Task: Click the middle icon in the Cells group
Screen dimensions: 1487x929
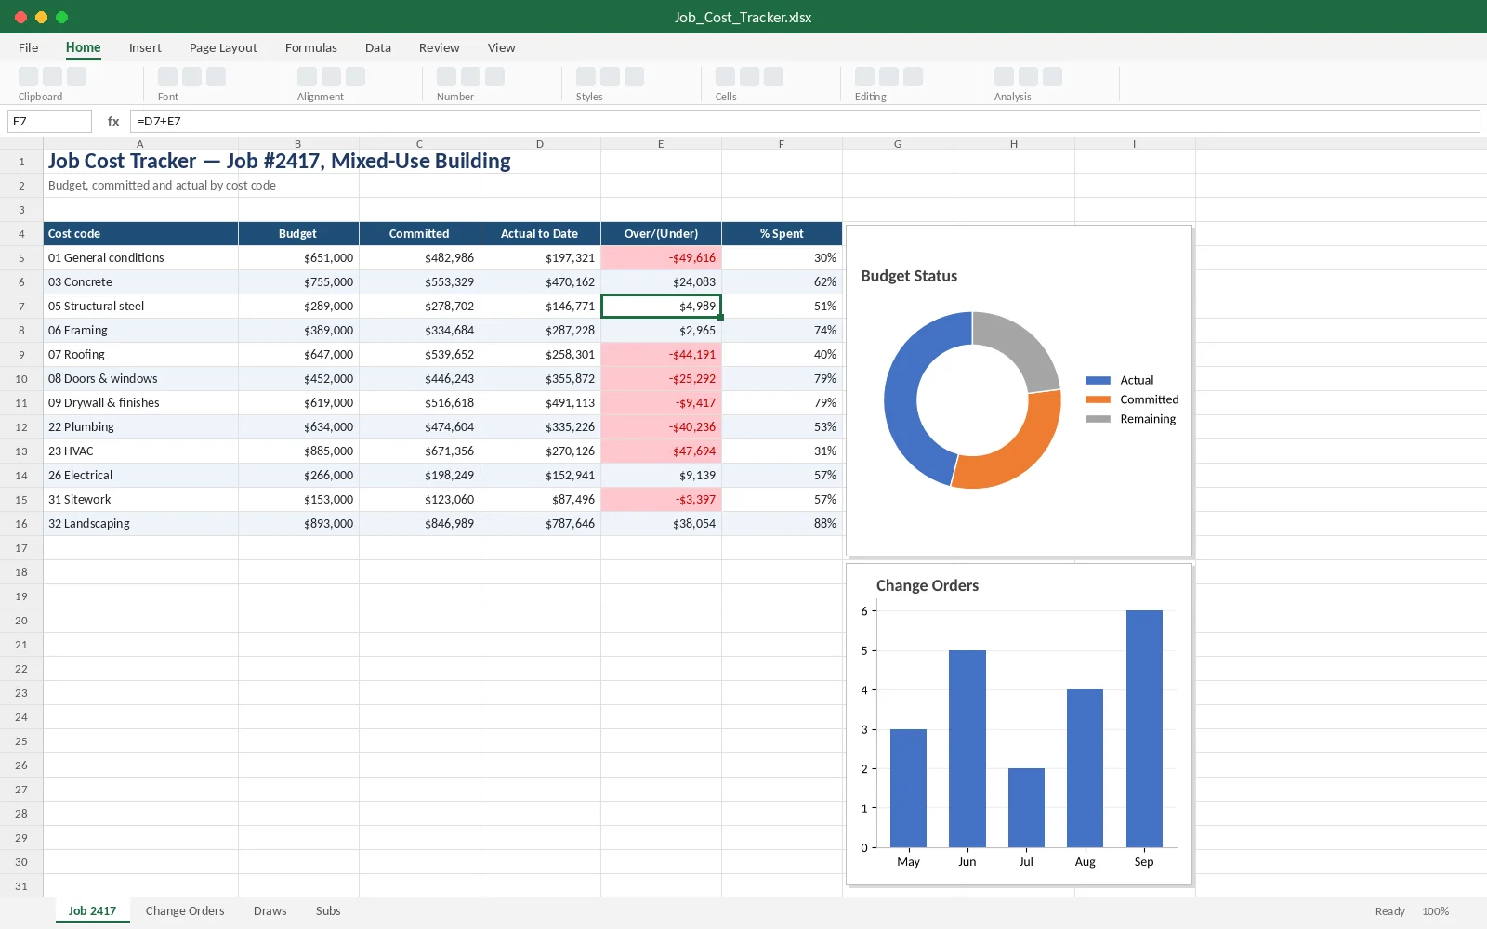Action: [750, 77]
